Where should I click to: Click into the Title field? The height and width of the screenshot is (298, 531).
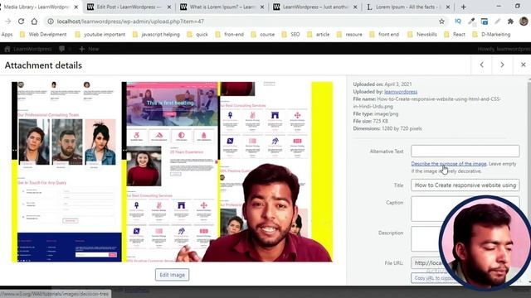pos(465,185)
